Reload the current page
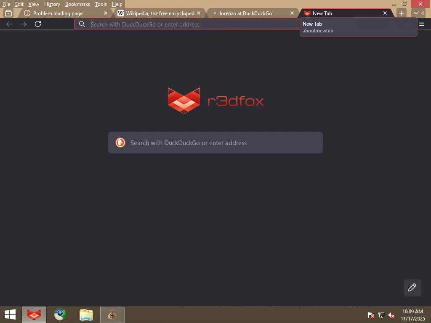Image resolution: width=431 pixels, height=323 pixels. (x=38, y=24)
